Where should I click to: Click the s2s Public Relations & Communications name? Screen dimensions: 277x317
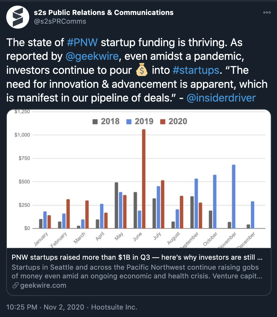[104, 12]
